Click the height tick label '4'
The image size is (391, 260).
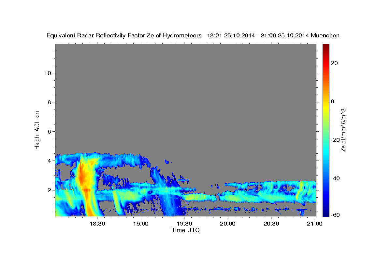[x=49, y=161]
